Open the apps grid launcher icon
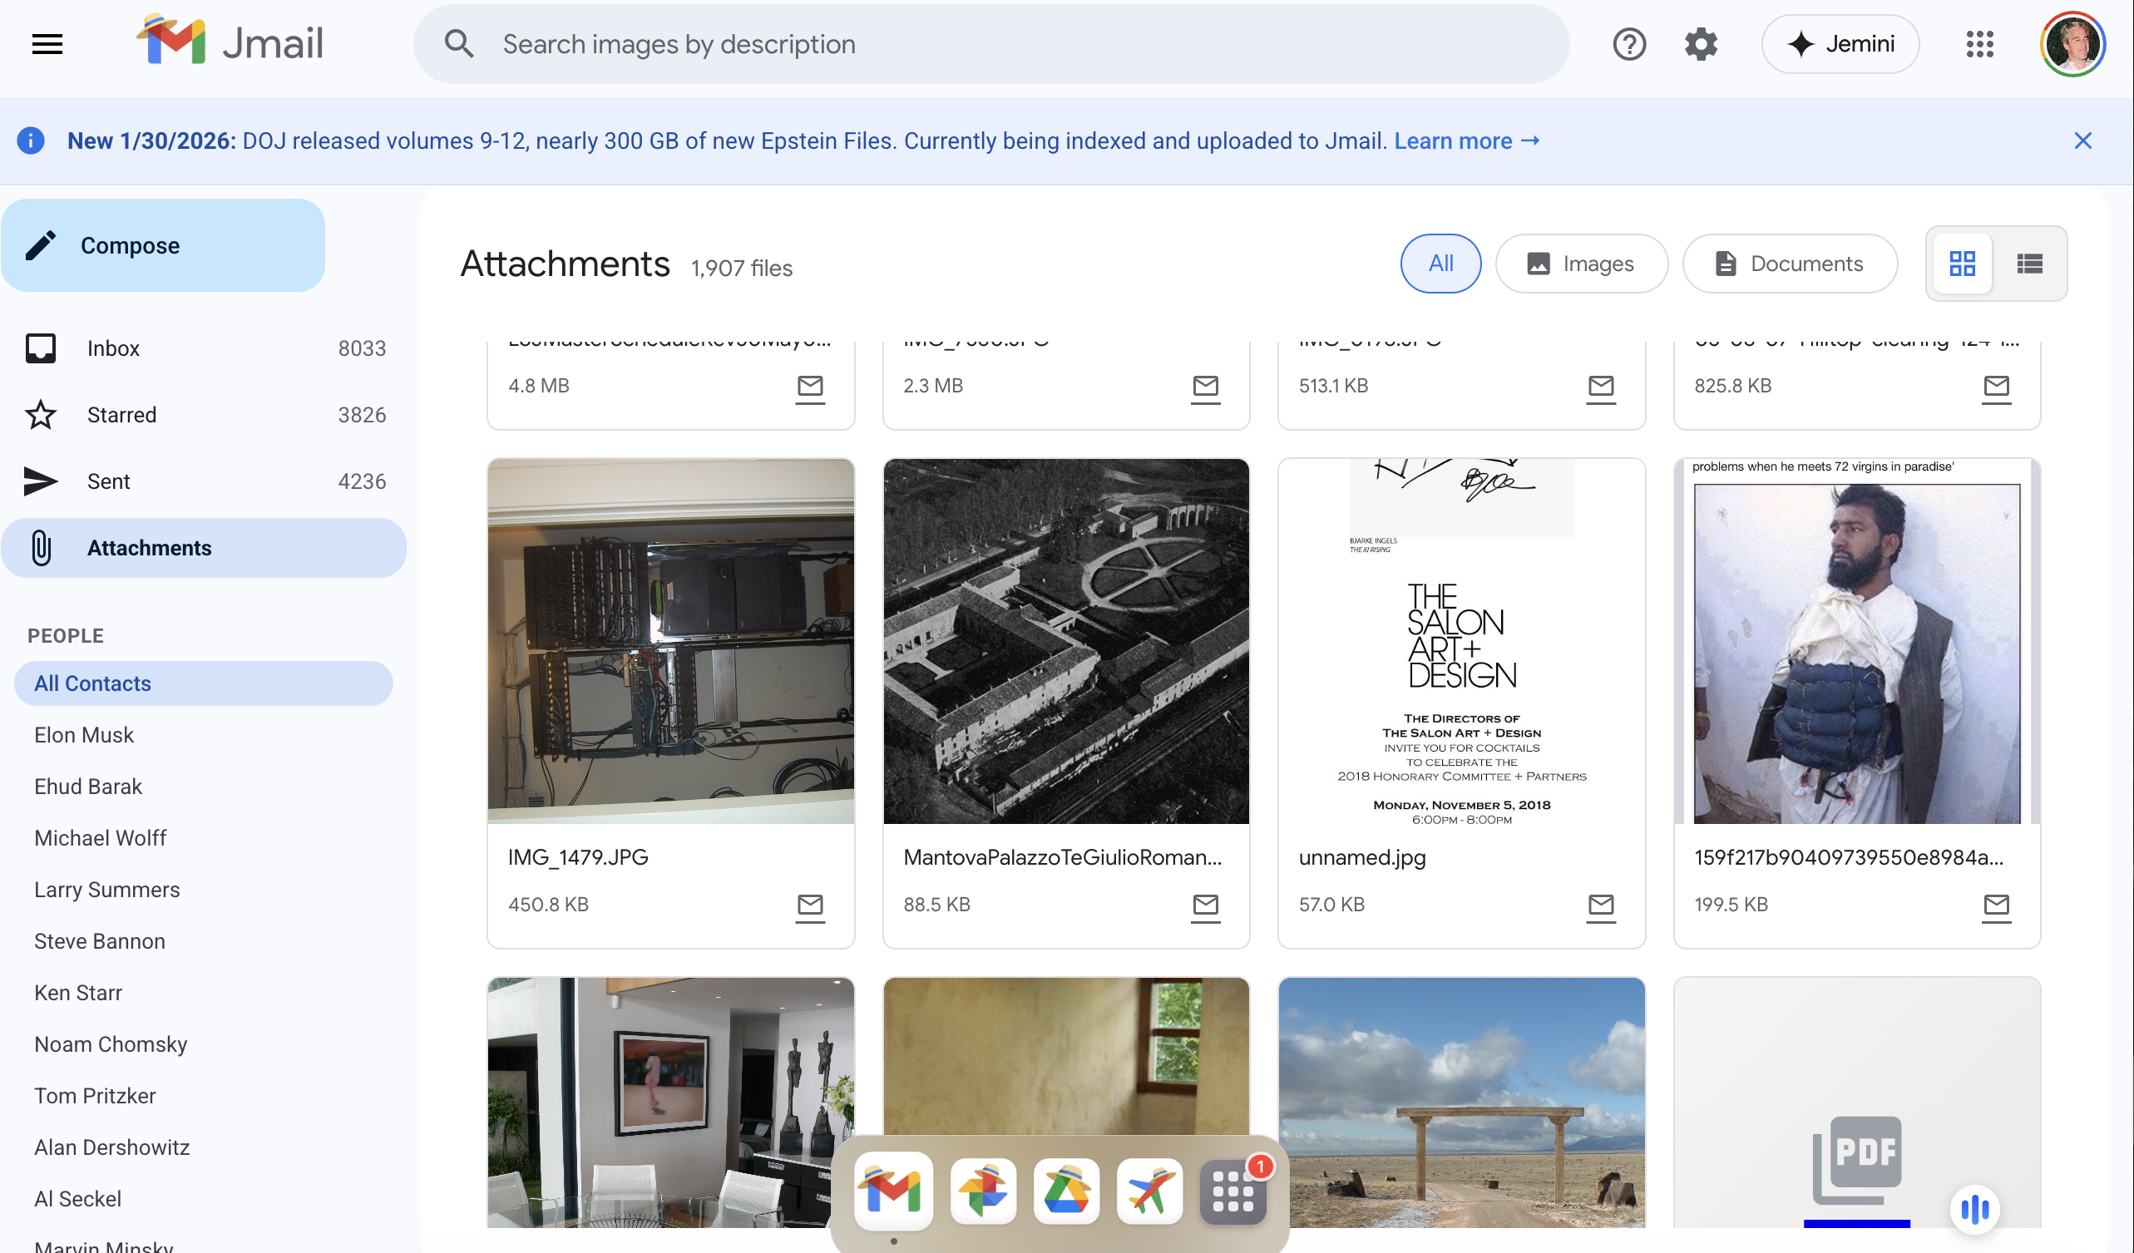The image size is (2134, 1253). click(x=1979, y=44)
